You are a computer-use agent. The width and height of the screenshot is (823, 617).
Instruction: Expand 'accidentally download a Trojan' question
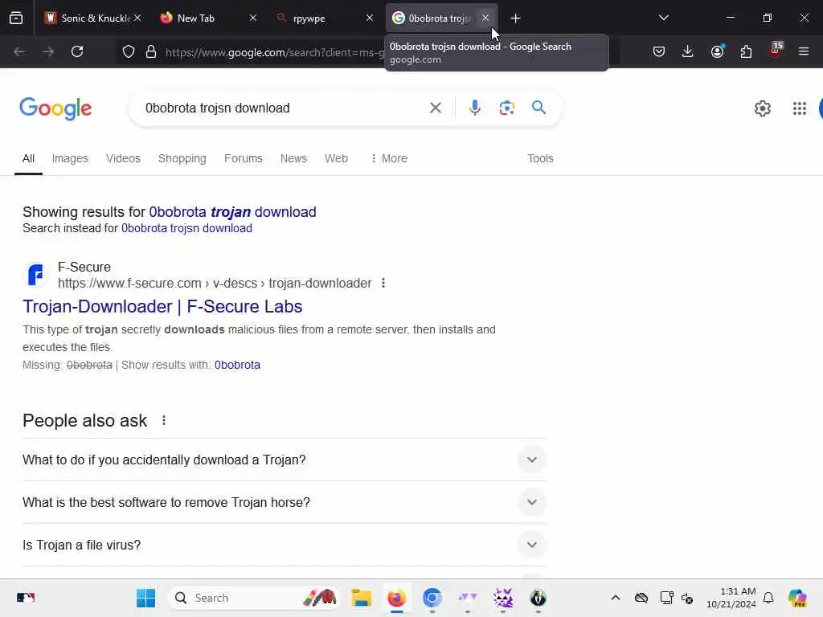point(285,460)
